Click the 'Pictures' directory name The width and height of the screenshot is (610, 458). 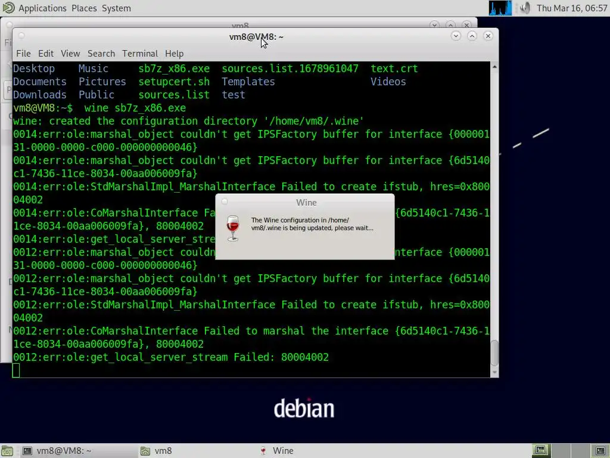[102, 82]
